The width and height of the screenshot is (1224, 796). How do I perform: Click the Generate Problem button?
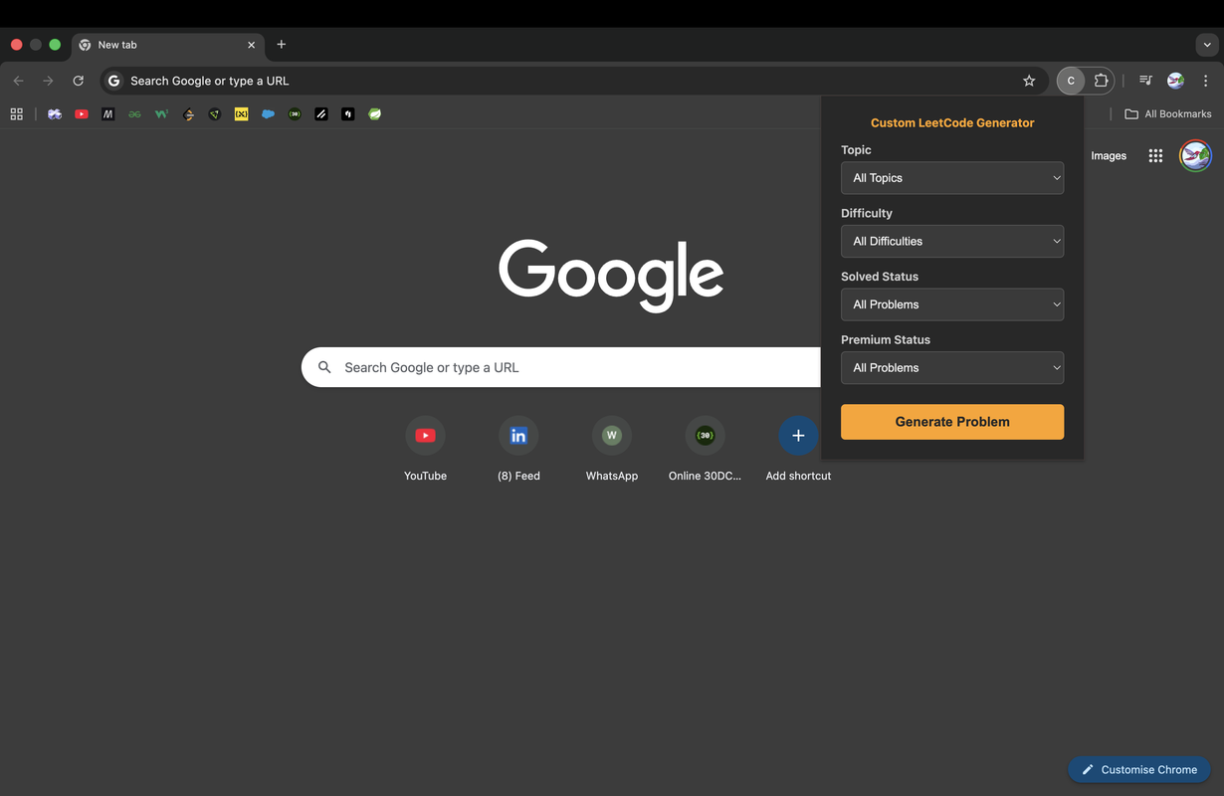point(952,422)
